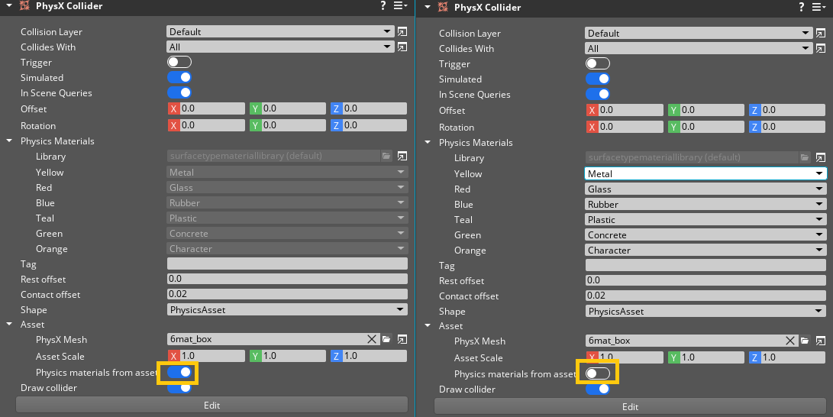
Task: Open Shape dropdown in left panel
Action: coord(287,310)
